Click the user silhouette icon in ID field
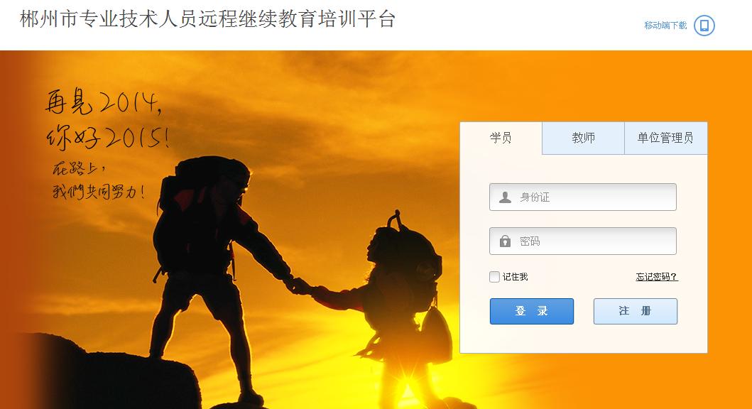This screenshot has width=752, height=409. click(x=505, y=197)
